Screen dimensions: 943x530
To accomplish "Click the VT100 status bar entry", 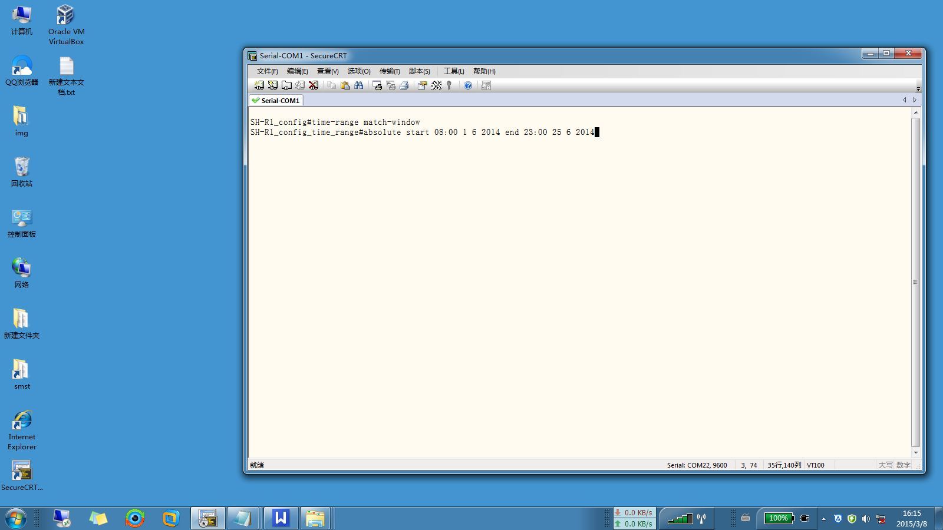I will pyautogui.click(x=816, y=465).
